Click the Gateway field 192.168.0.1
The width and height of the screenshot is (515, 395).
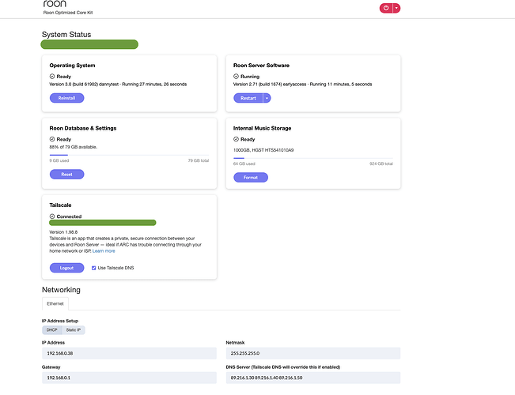point(129,378)
